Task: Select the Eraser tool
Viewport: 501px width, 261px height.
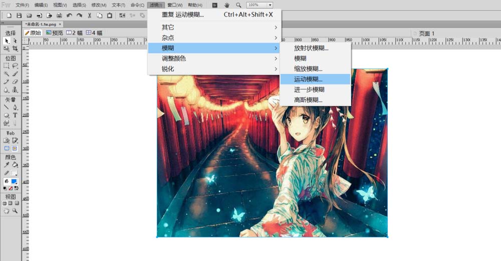Action: pos(15,81)
